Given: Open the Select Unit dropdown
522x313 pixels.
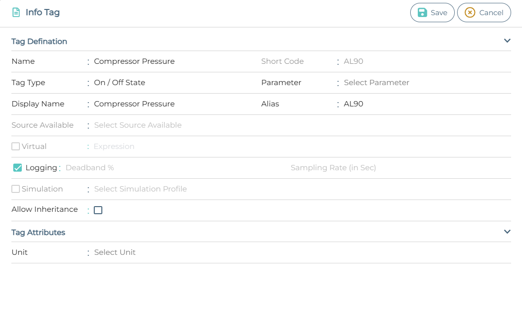Looking at the screenshot, I should coord(115,252).
